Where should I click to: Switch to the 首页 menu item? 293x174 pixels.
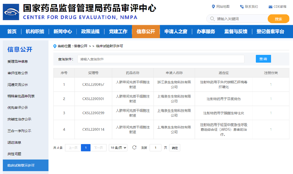tap(12, 32)
